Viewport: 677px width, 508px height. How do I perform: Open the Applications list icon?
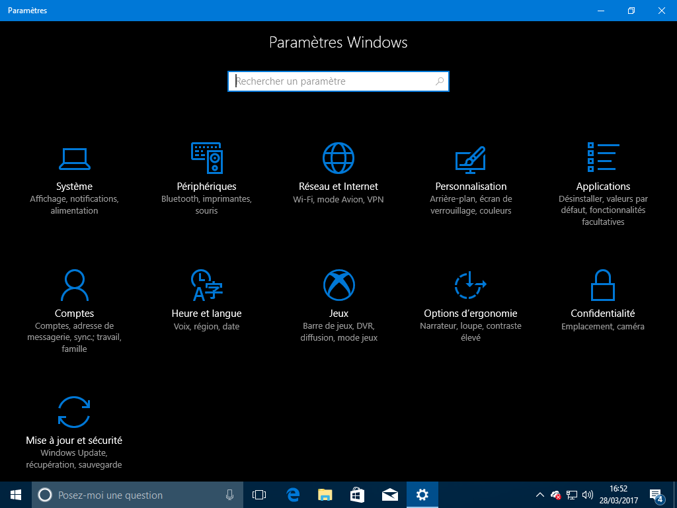(603, 157)
